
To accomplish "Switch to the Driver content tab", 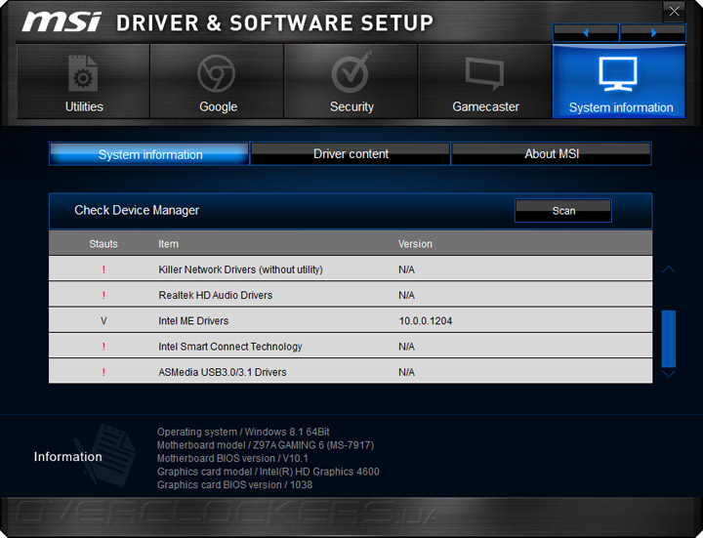I will (351, 154).
